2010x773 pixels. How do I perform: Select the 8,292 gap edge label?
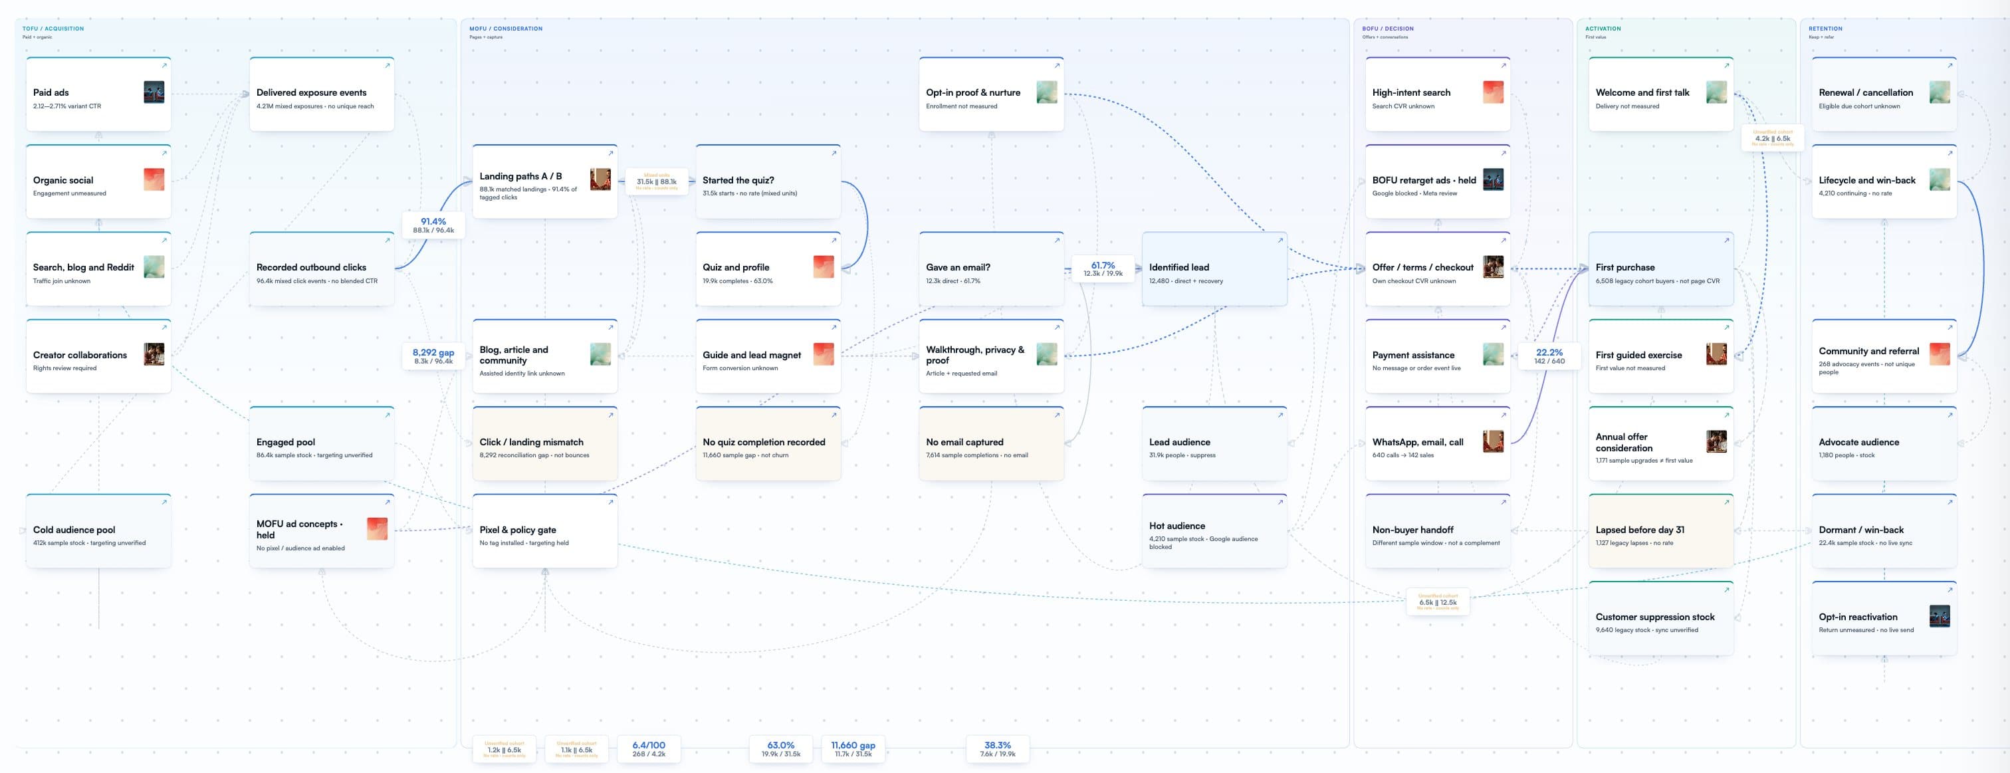point(433,356)
